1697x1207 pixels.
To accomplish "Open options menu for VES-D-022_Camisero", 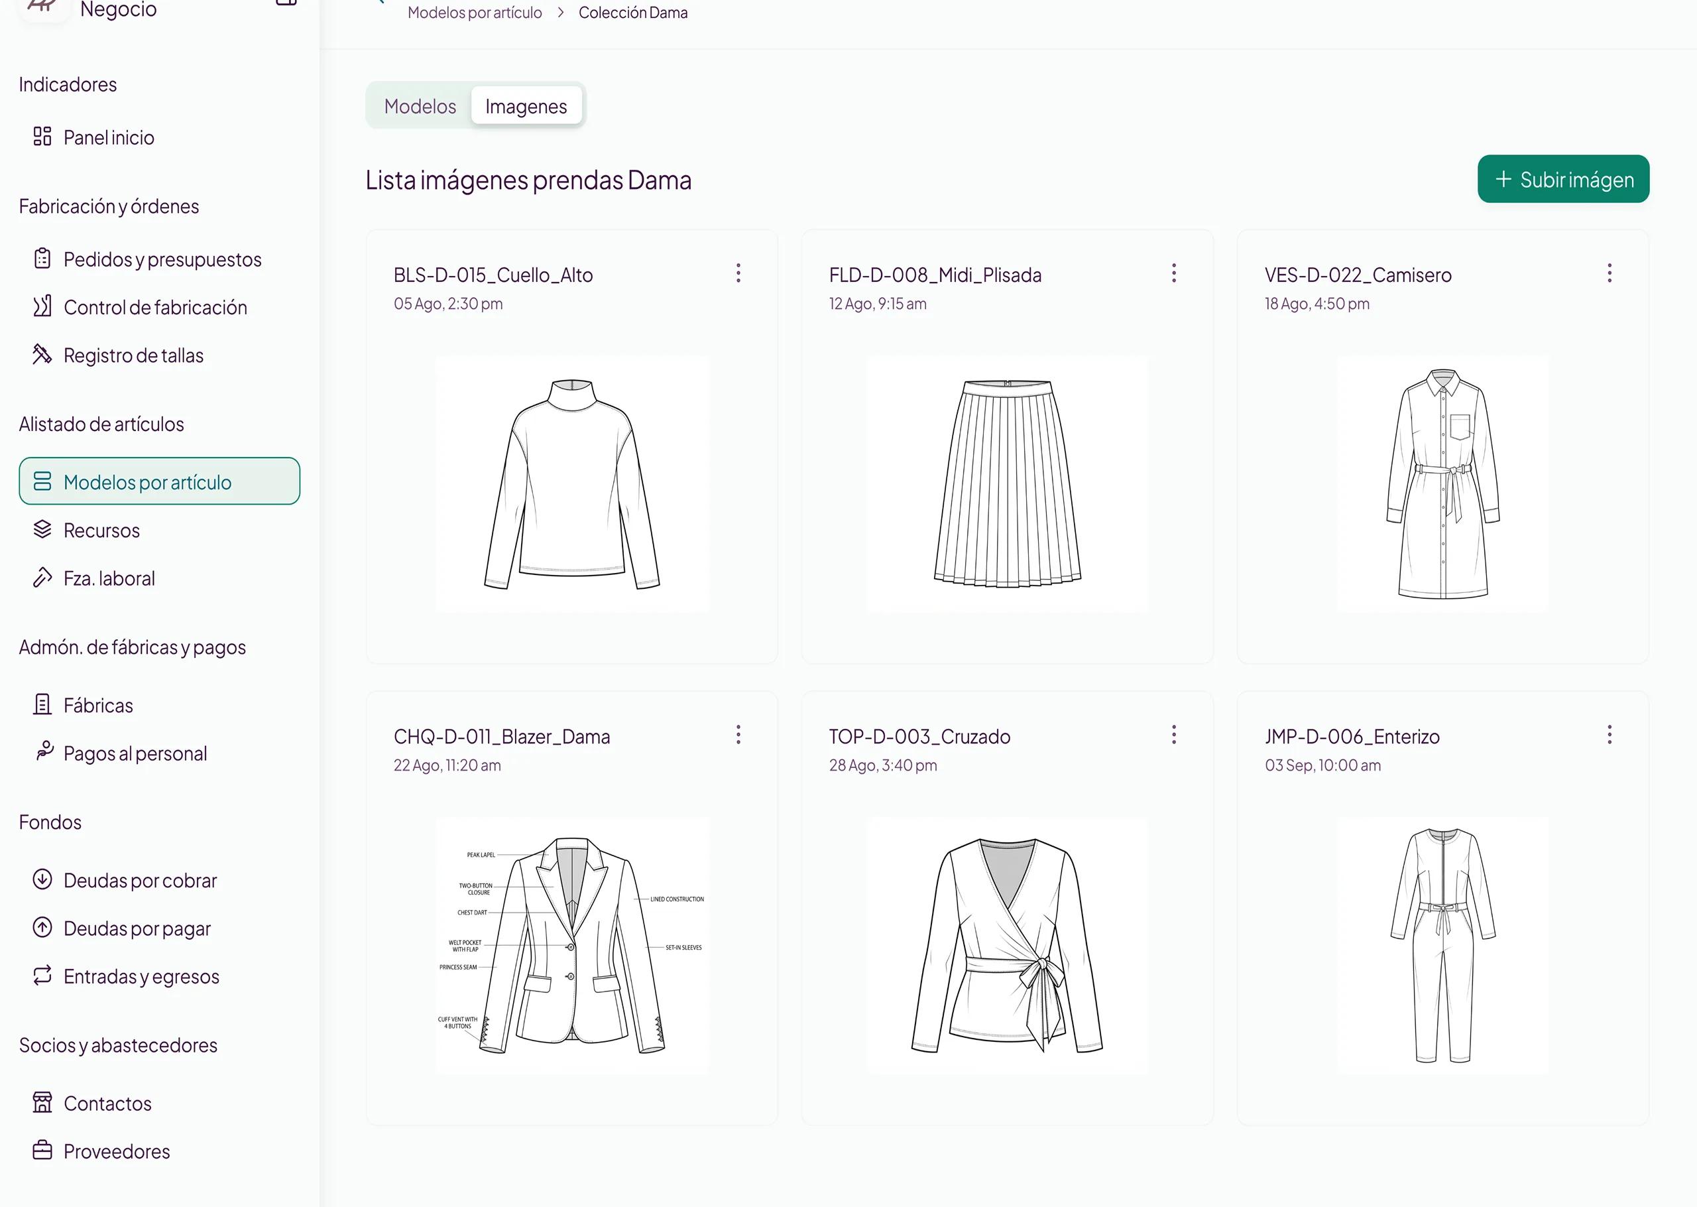I will click(1609, 273).
